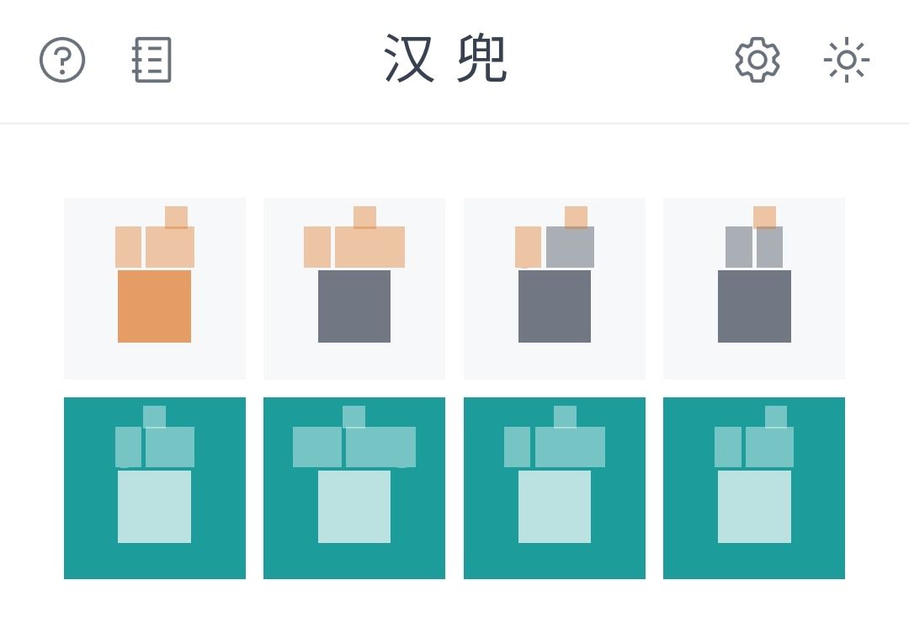Viewport: 909px width, 628px height.
Task: Select second guess tile with all-orange top blocks
Action: (354, 288)
